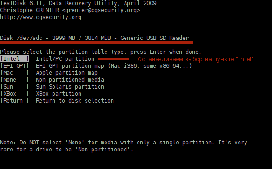Choose the [None] partition type entry
This screenshot has width=272, height=169.
[14, 80]
